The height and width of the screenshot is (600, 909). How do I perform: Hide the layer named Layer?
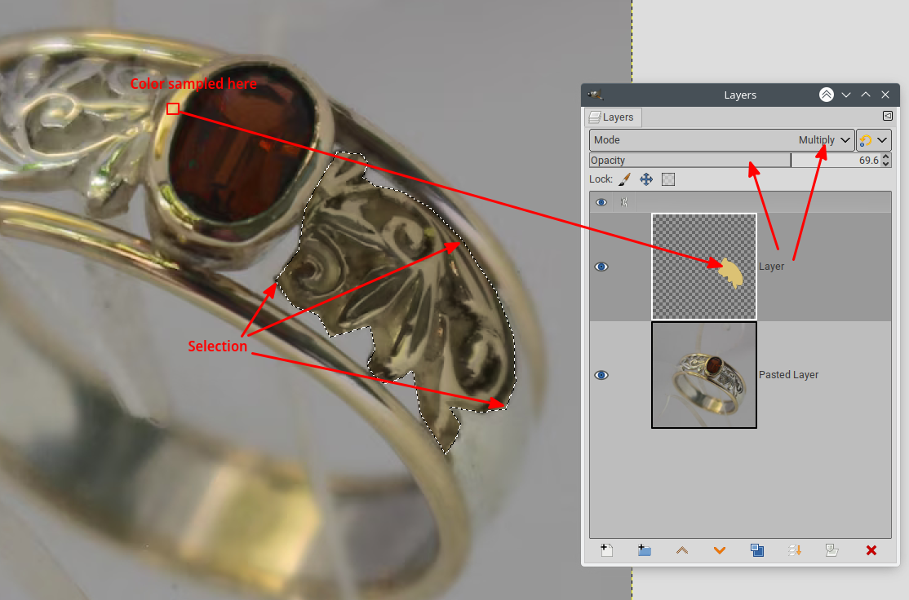click(x=601, y=267)
